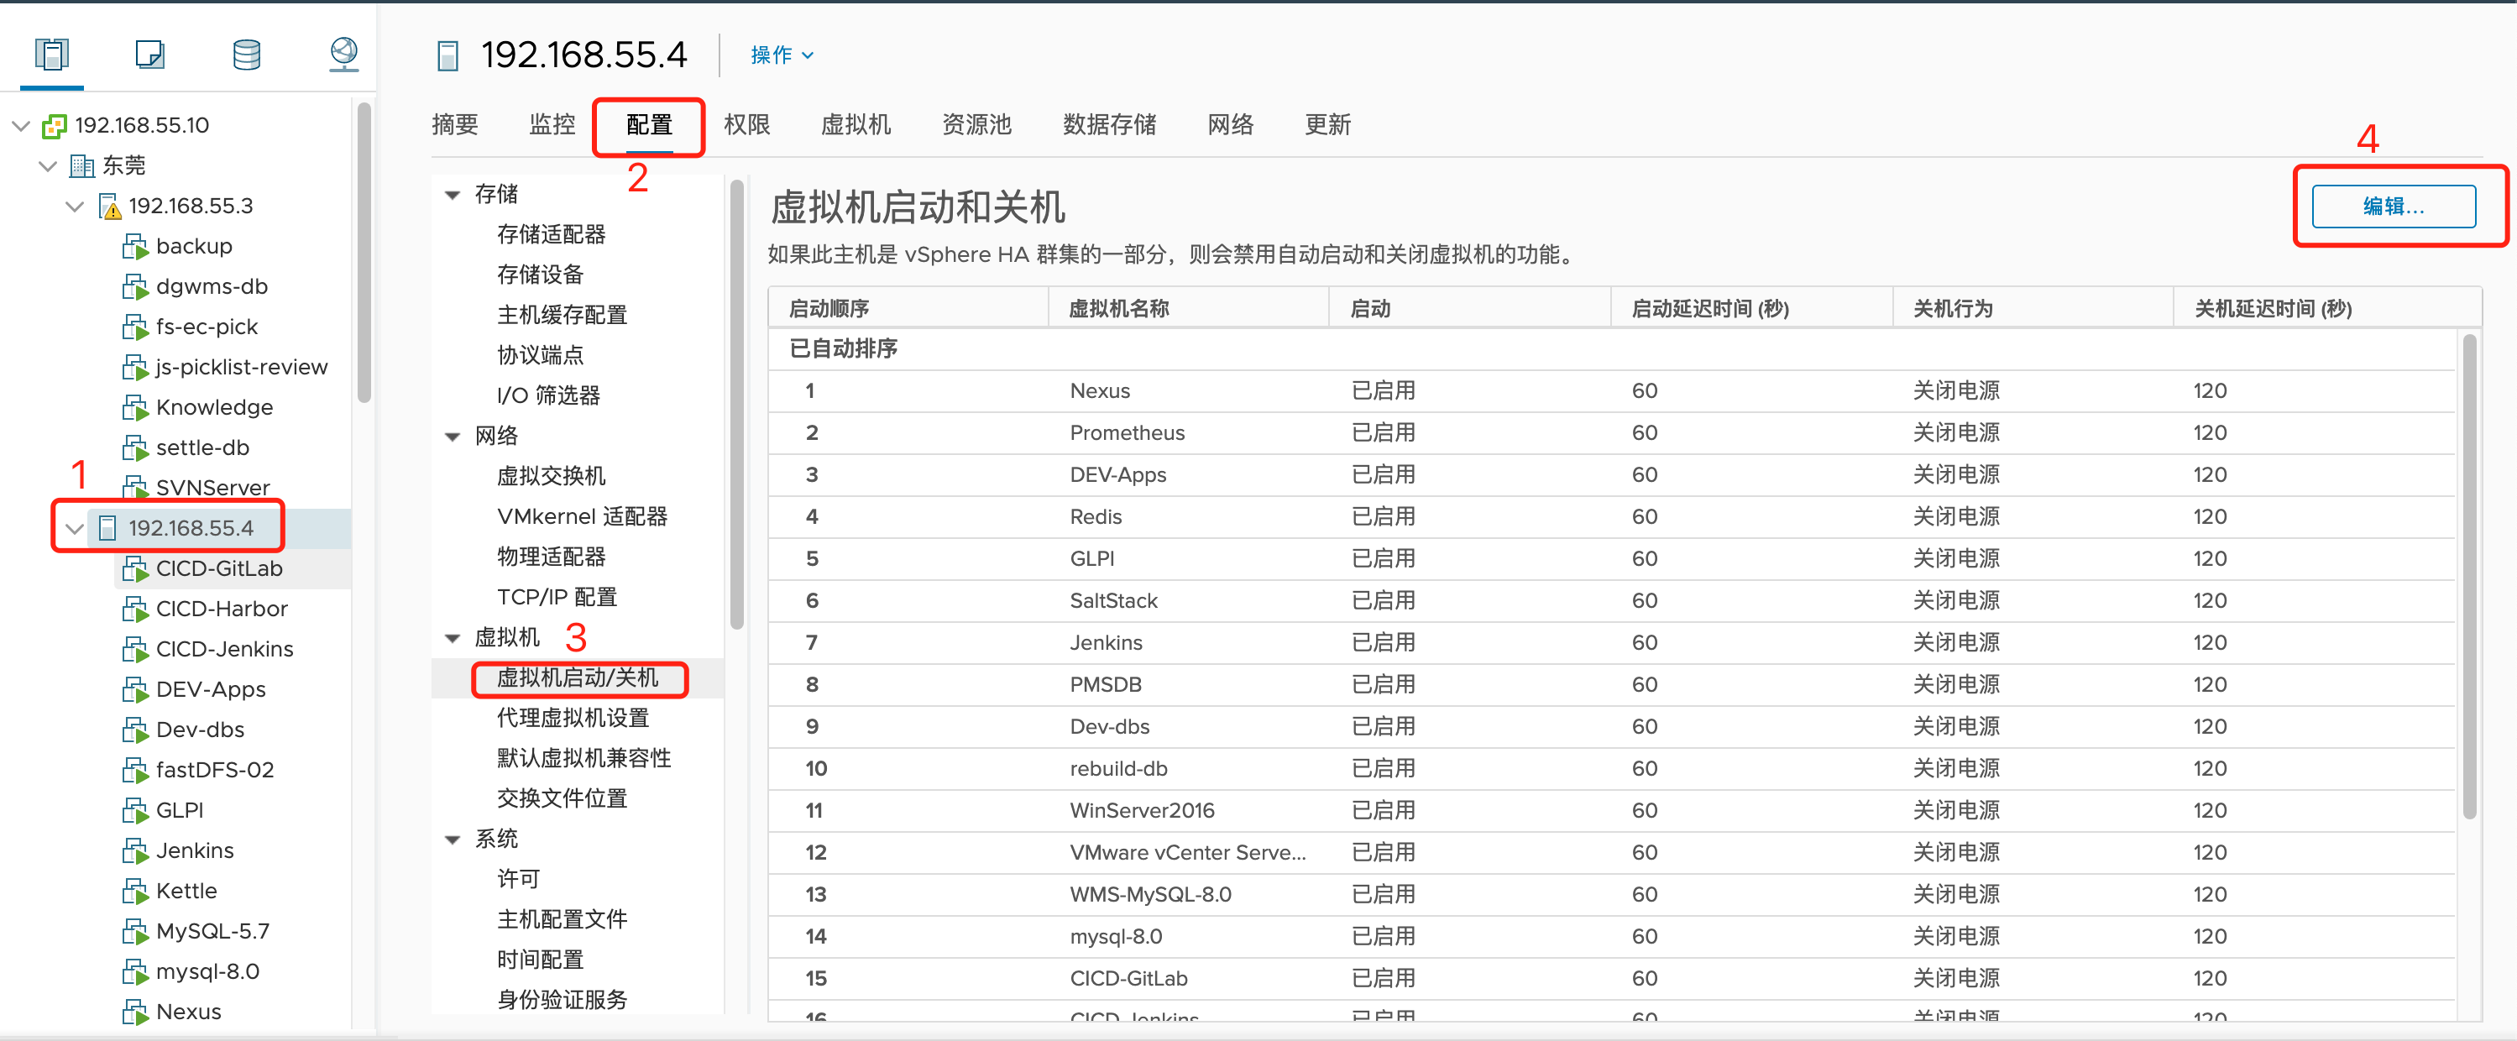Image resolution: width=2517 pixels, height=1041 pixels.
Task: Click the warning host icon for 192.168.55.3
Action: (109, 207)
